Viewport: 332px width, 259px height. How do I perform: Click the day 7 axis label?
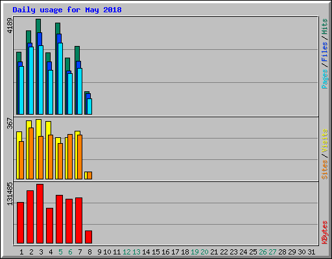(80, 252)
